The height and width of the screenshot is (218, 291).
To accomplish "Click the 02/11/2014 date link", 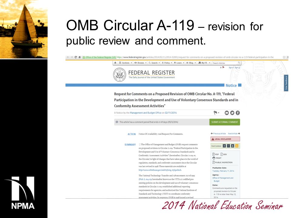I will click(171, 113).
